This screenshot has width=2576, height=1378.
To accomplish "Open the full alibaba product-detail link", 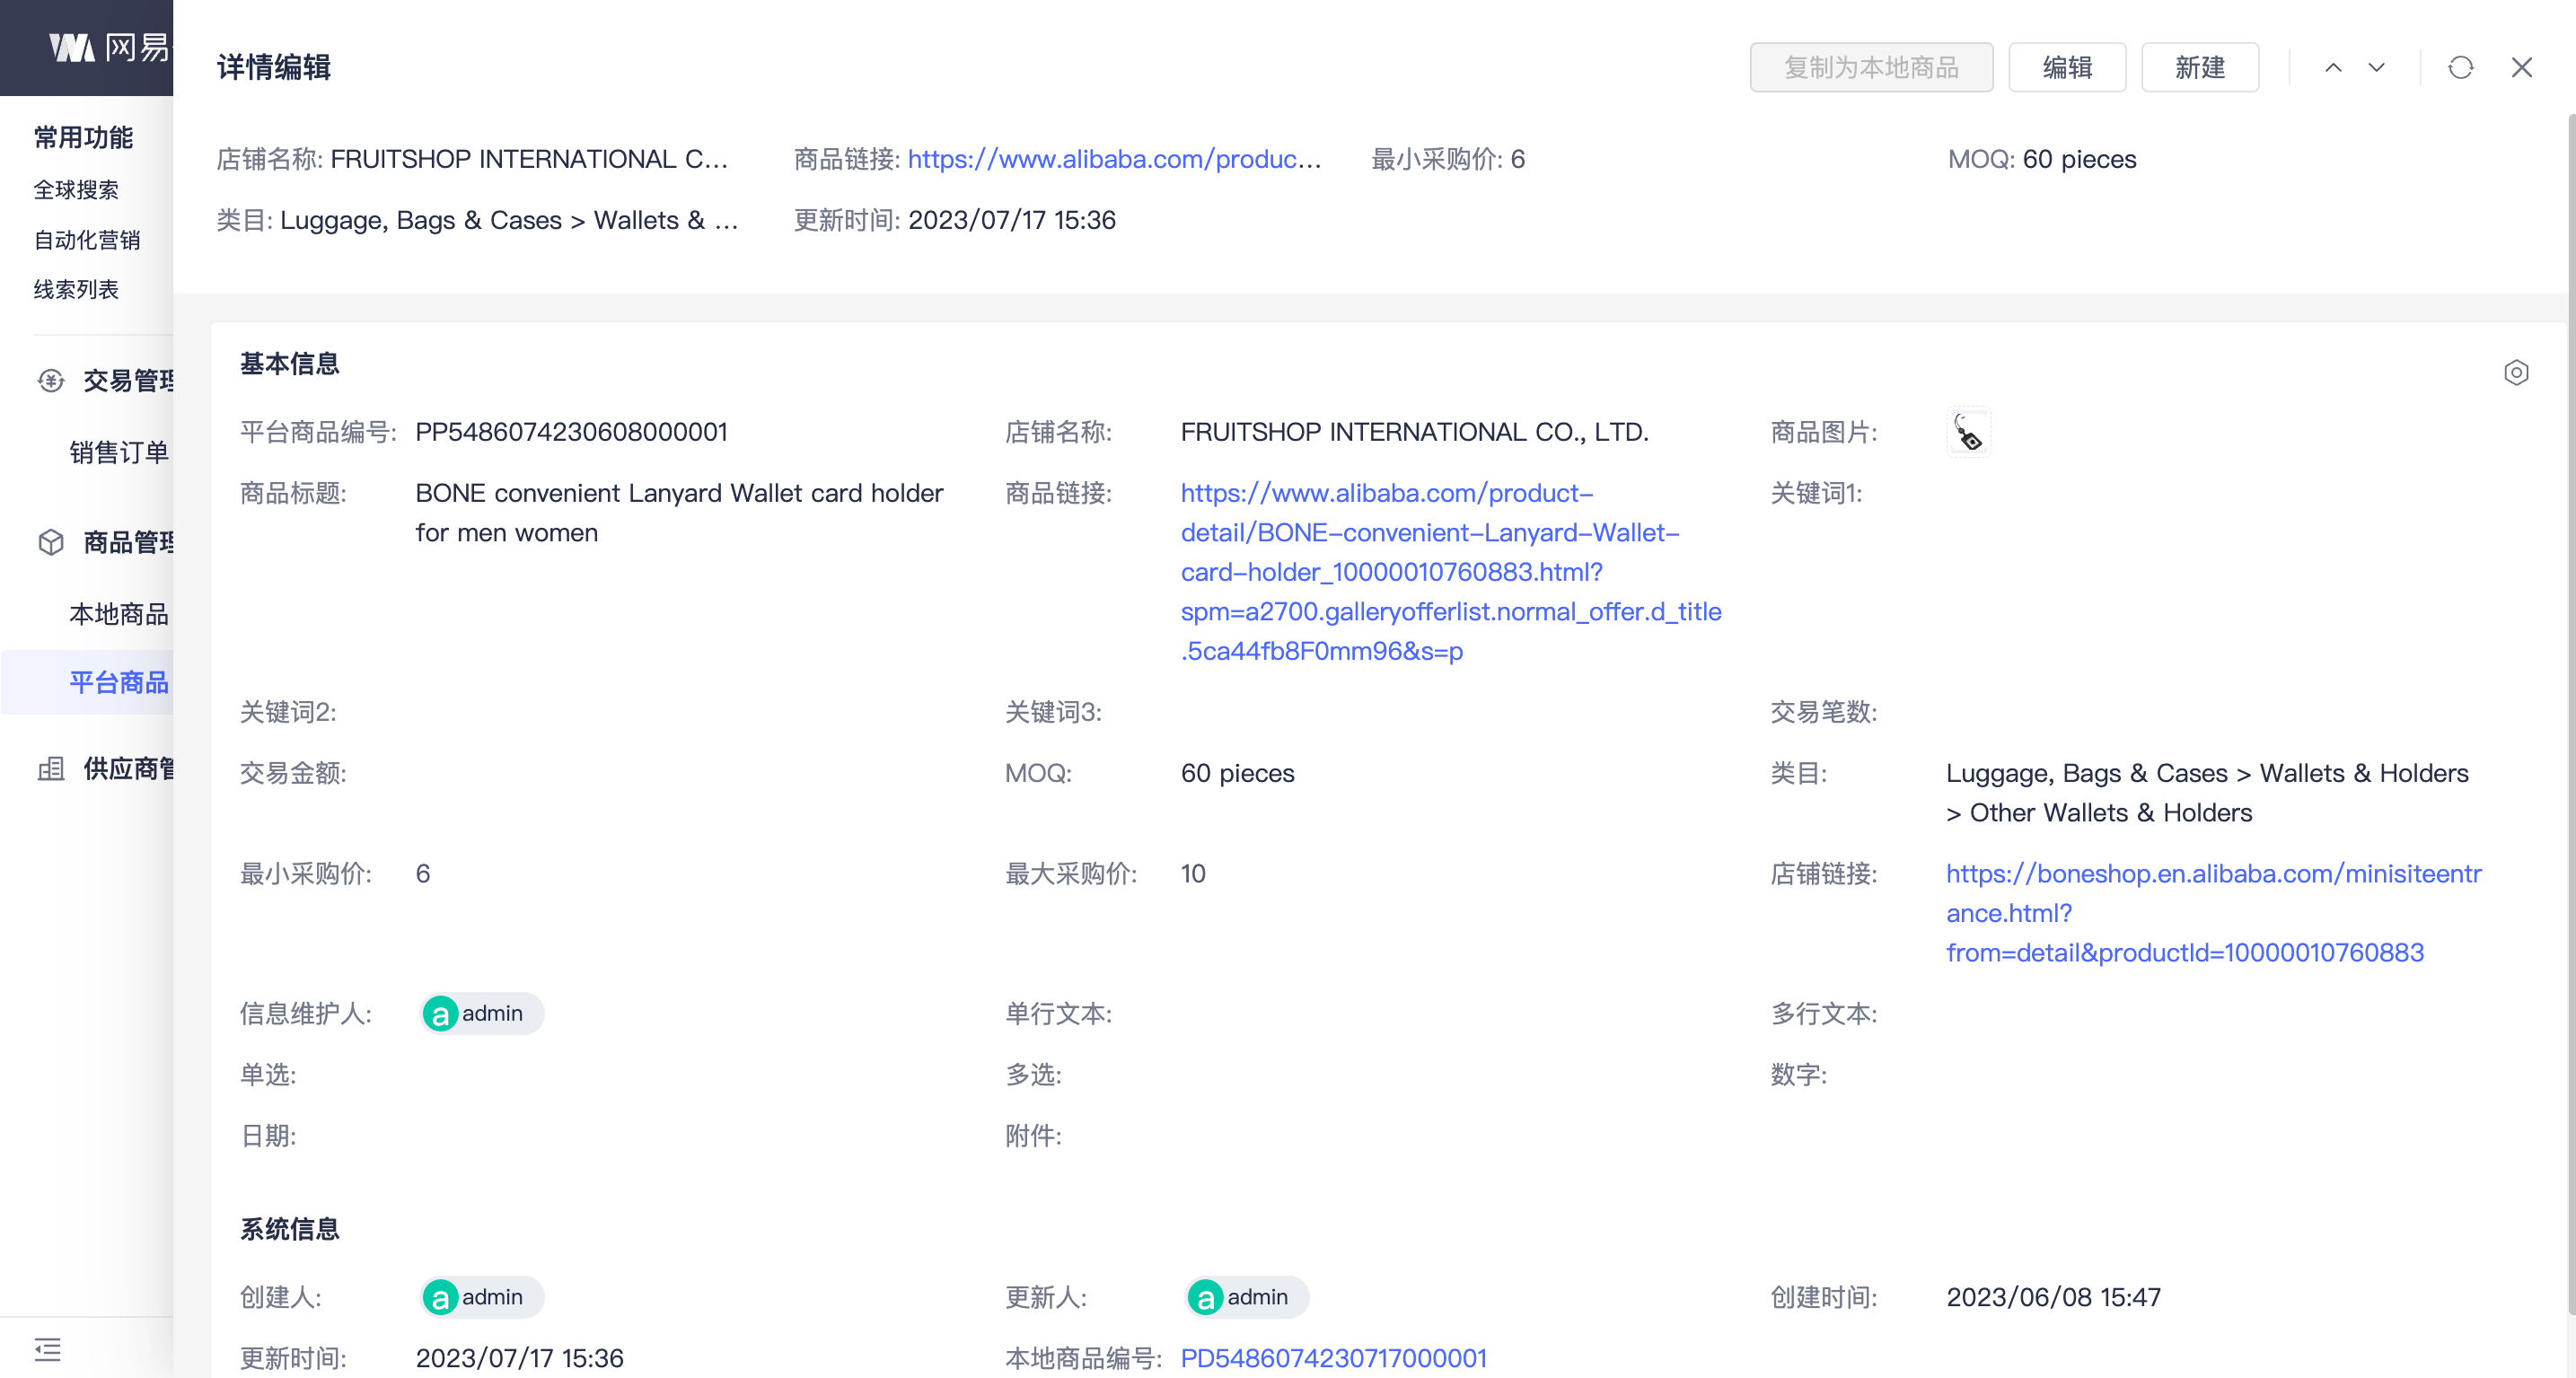I will tap(1450, 572).
